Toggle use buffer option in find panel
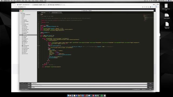The width and height of the screenshot is (173, 97). [x=27, y=83]
